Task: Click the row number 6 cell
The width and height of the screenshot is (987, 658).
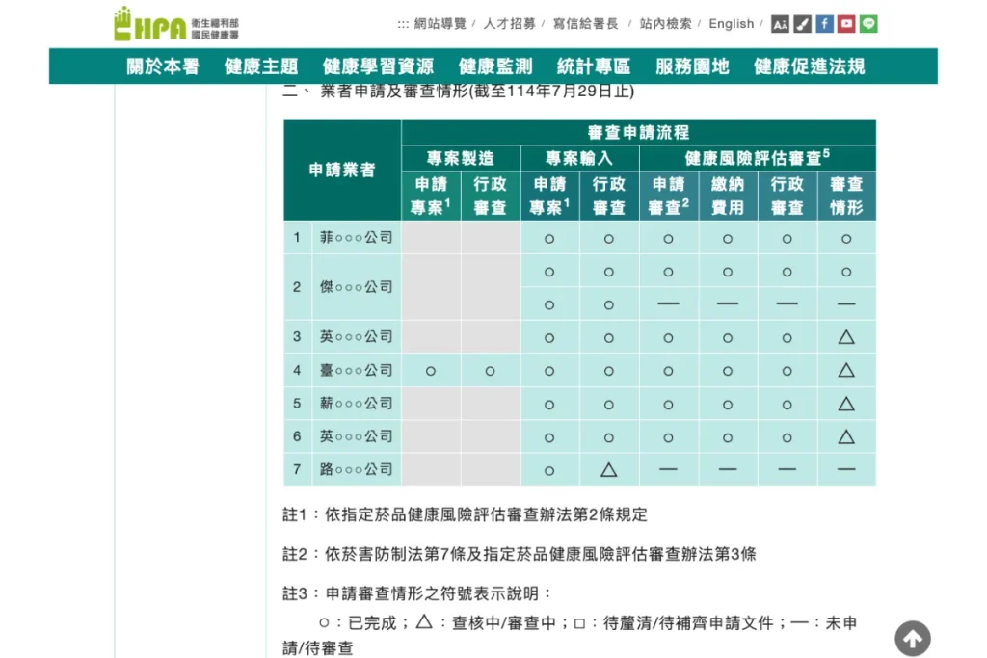Action: [x=297, y=436]
